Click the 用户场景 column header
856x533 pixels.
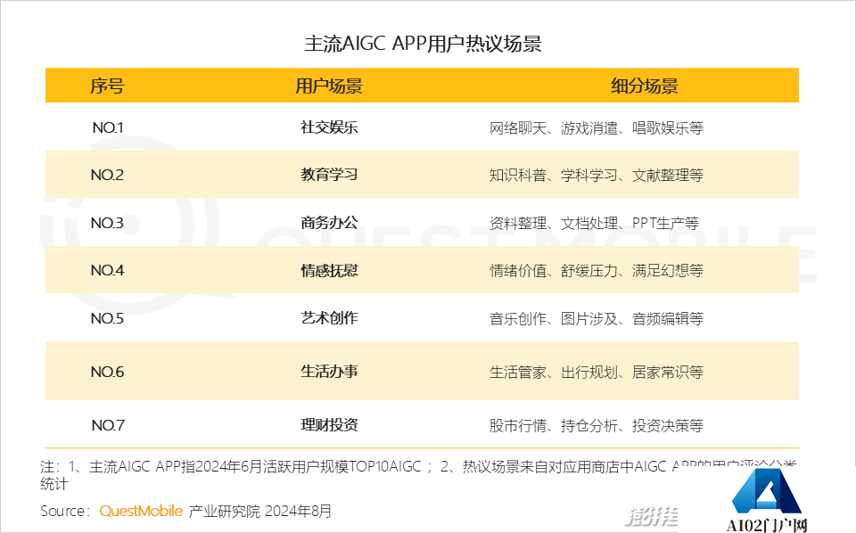329,86
